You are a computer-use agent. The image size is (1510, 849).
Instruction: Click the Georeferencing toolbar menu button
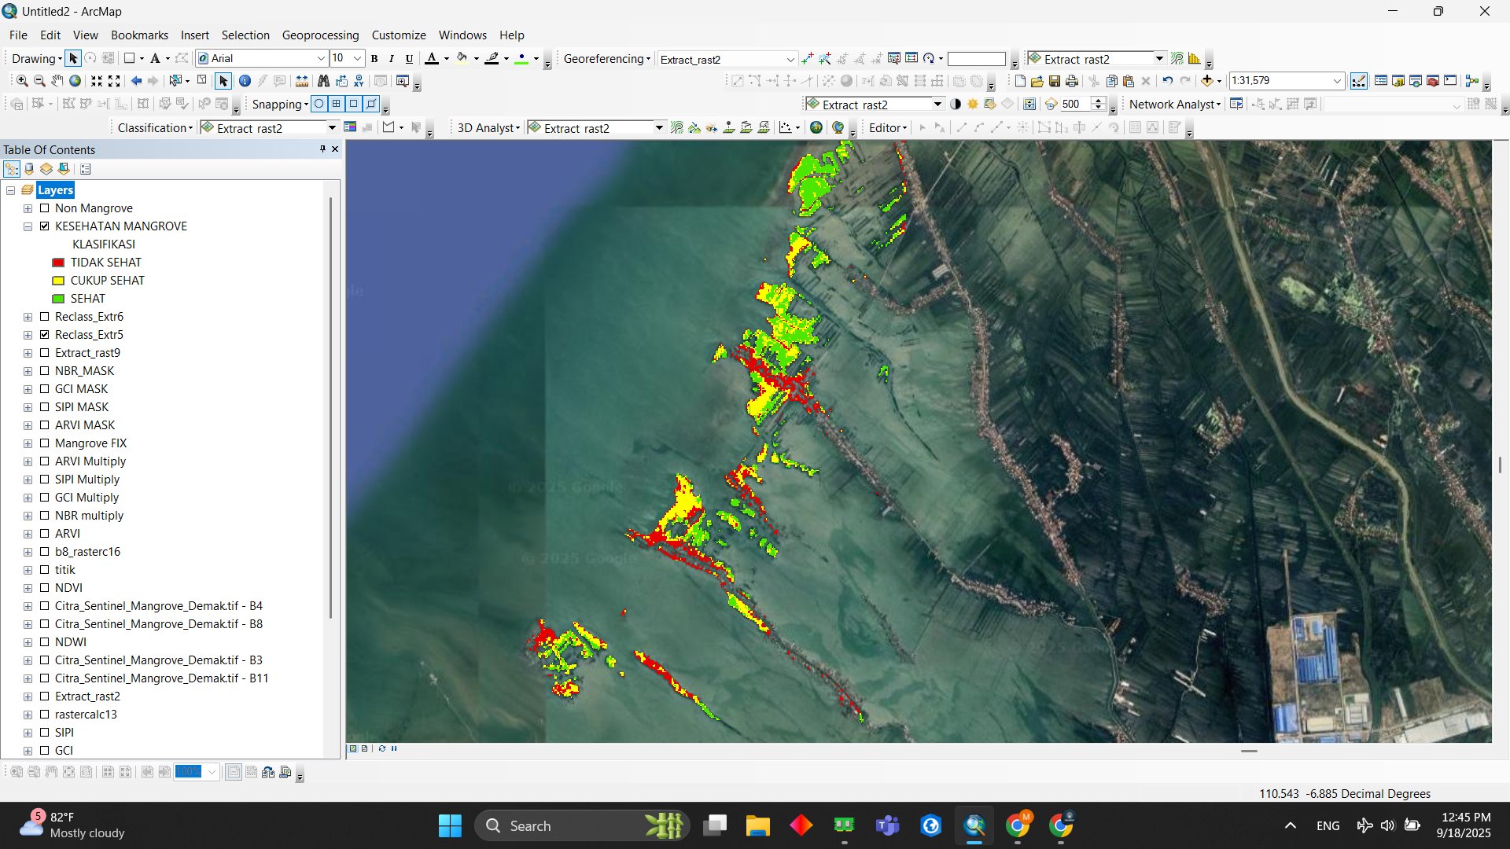click(606, 58)
